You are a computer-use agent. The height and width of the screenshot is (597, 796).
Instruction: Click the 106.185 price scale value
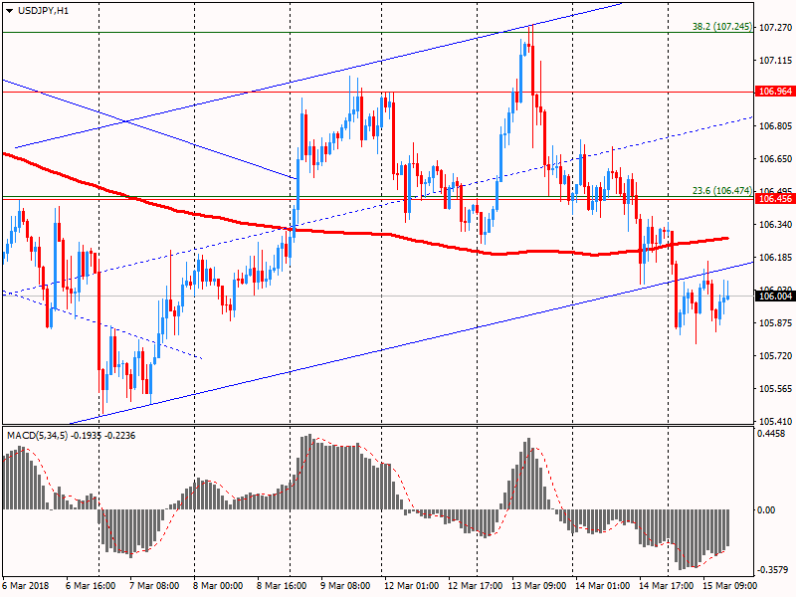[x=775, y=258]
